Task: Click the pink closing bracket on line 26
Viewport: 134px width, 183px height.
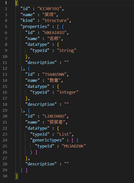Action: (36, 152)
